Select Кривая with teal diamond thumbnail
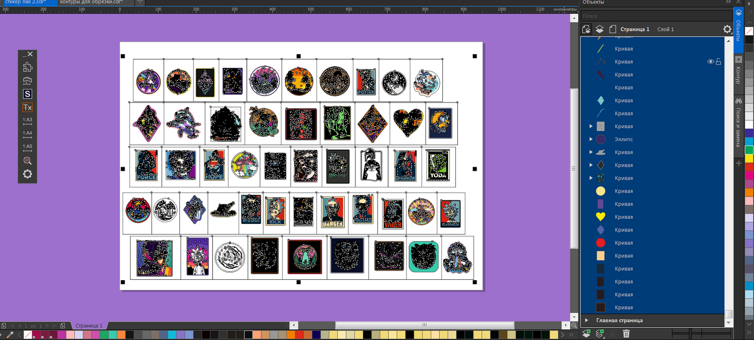The width and height of the screenshot is (754, 340). click(x=652, y=100)
